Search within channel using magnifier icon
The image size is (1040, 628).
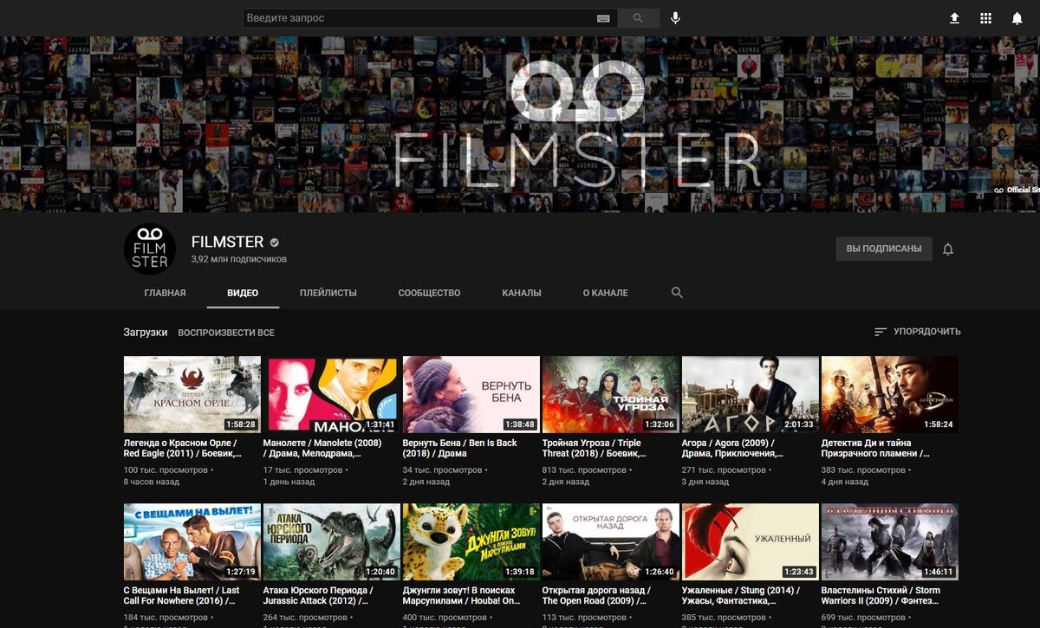(677, 293)
